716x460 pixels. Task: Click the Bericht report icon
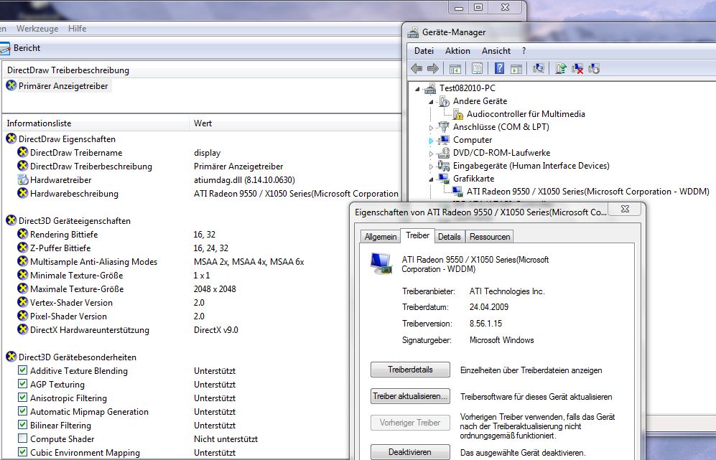coord(4,48)
